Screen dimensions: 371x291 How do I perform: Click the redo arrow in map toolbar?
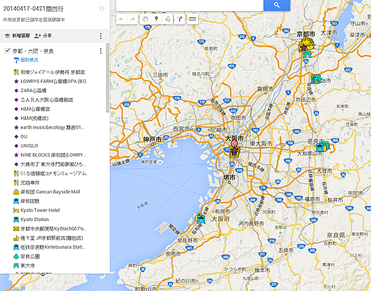[x=133, y=19]
